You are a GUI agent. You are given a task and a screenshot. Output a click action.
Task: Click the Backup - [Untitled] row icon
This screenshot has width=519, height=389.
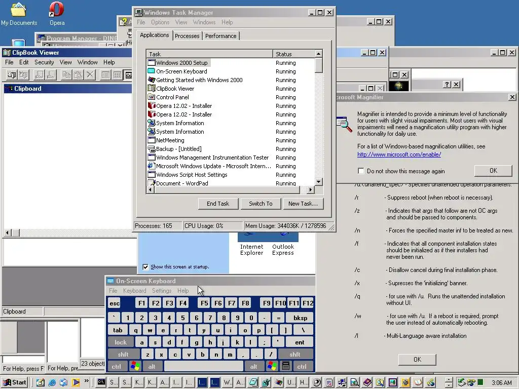coord(151,148)
